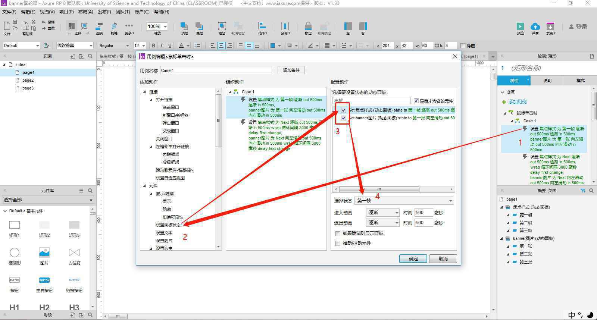Toggle underline text formatting
Image resolution: width=597 pixels, height=320 pixels.
170,46
